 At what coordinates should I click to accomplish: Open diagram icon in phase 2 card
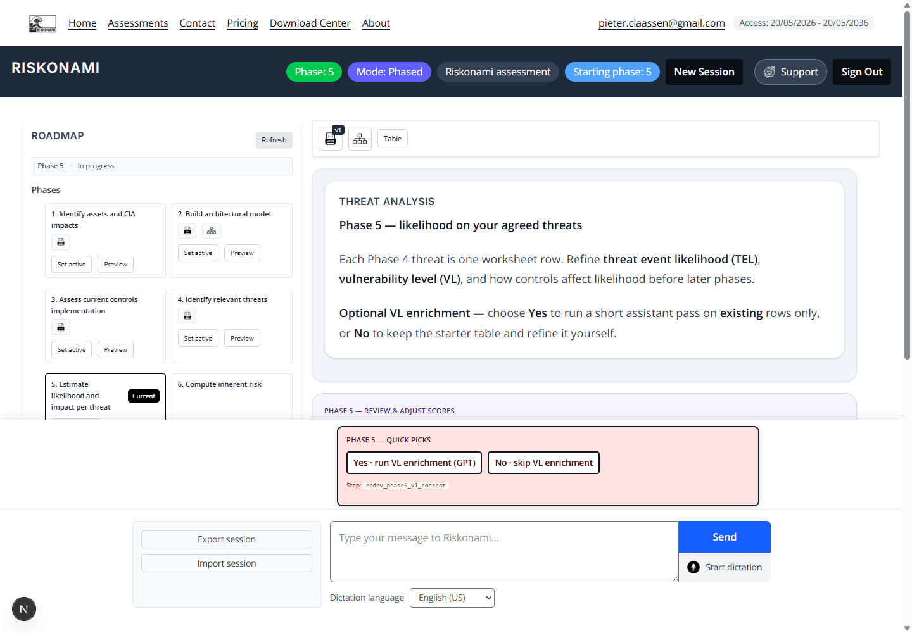(x=212, y=230)
